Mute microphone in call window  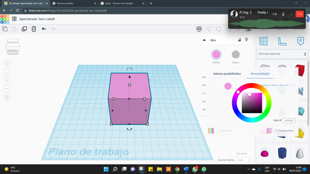coord(283,14)
